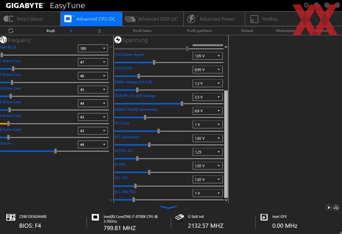
Task: Select profile 1
Action: click(x=71, y=31)
